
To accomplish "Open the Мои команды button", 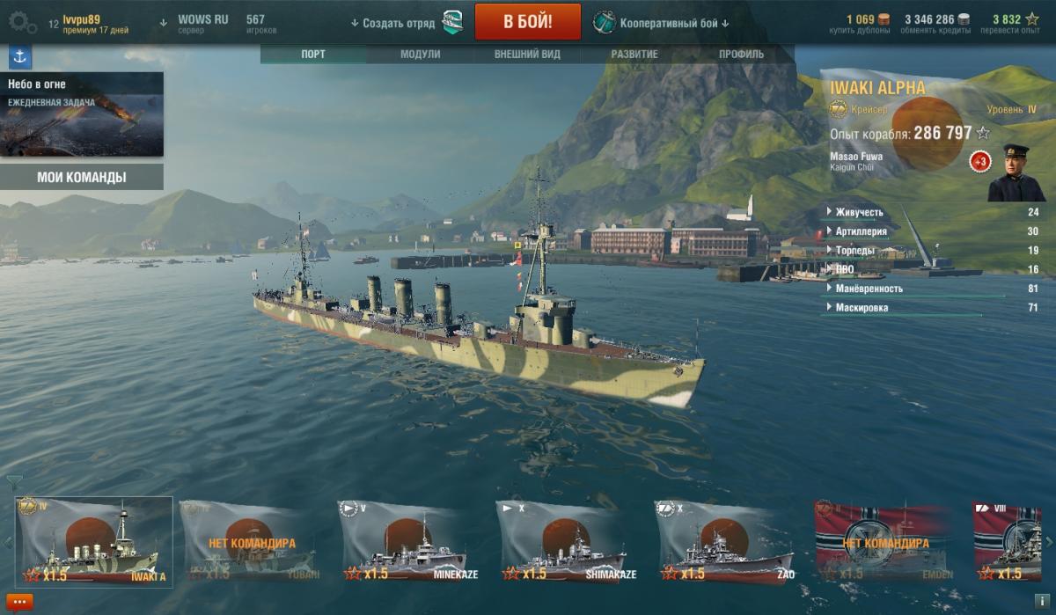I will click(x=82, y=177).
